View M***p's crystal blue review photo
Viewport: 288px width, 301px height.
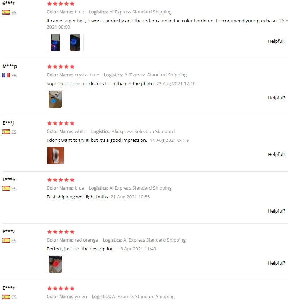pyautogui.click(x=55, y=99)
